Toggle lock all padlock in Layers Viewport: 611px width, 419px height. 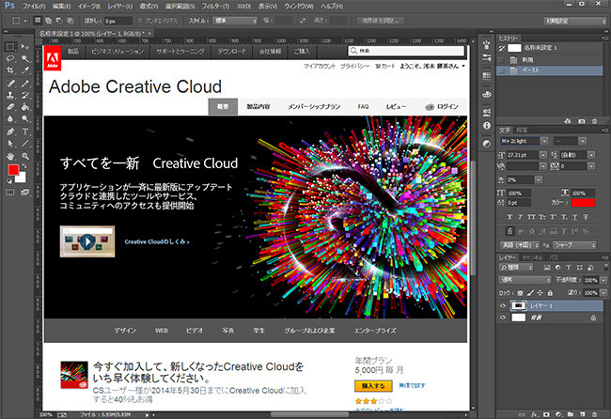click(550, 293)
